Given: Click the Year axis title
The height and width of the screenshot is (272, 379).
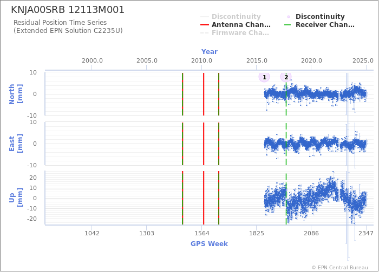Looking at the screenshot, I should (x=210, y=52).
